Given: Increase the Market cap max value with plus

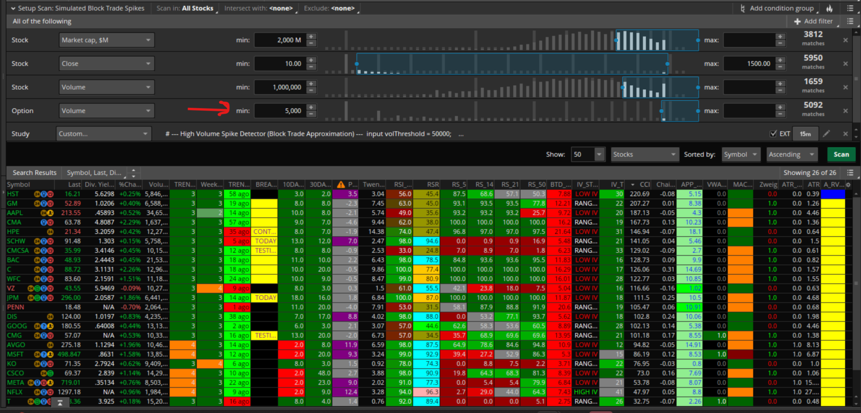Looking at the screenshot, I should pos(780,37).
